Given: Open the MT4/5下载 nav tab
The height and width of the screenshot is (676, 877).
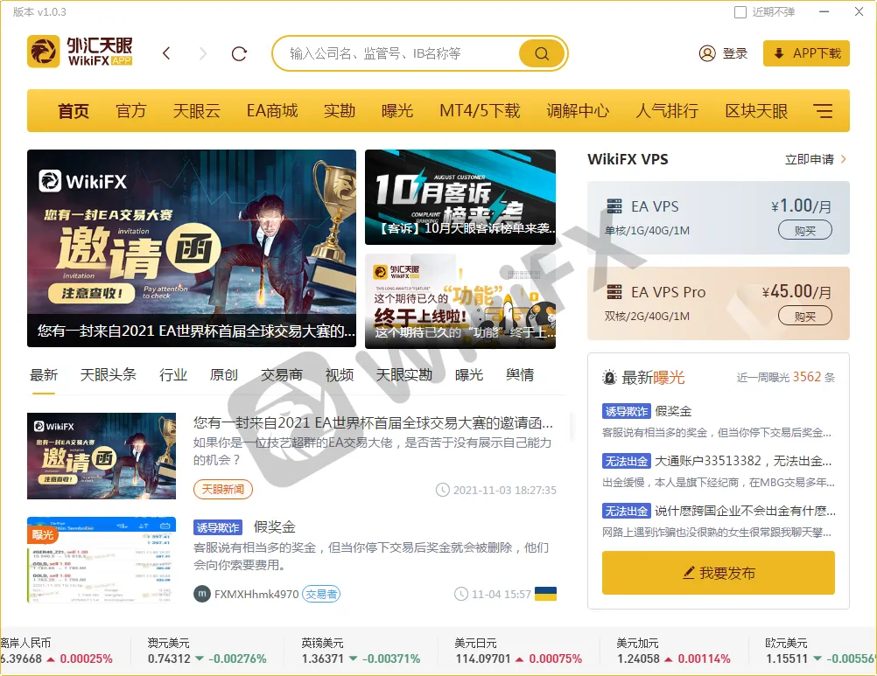Looking at the screenshot, I should coord(480,110).
